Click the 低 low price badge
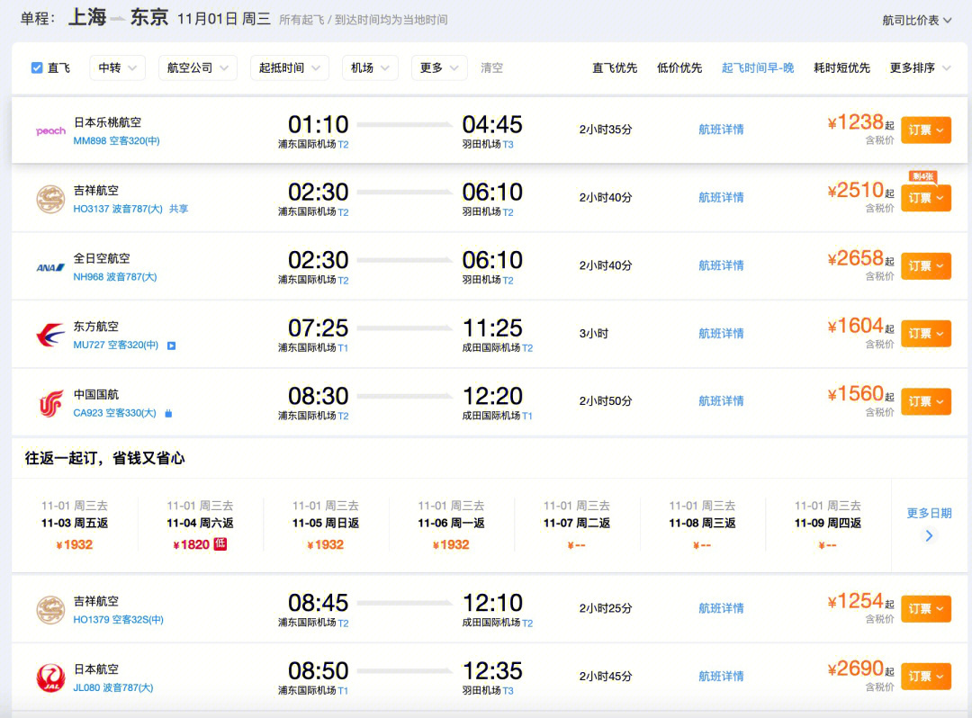 tap(220, 544)
